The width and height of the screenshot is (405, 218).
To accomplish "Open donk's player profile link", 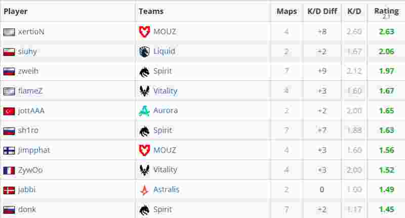I will (27, 209).
